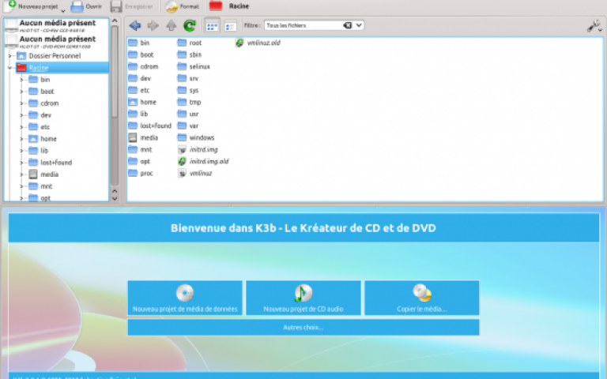Click the Format disc icon

[x=172, y=6]
